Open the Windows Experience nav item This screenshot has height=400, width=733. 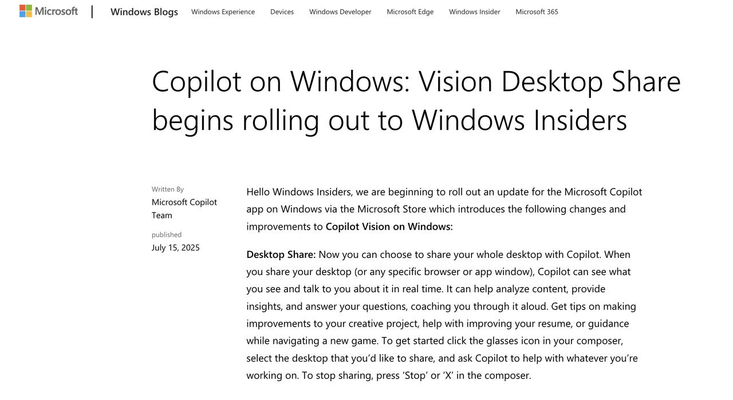coord(223,11)
